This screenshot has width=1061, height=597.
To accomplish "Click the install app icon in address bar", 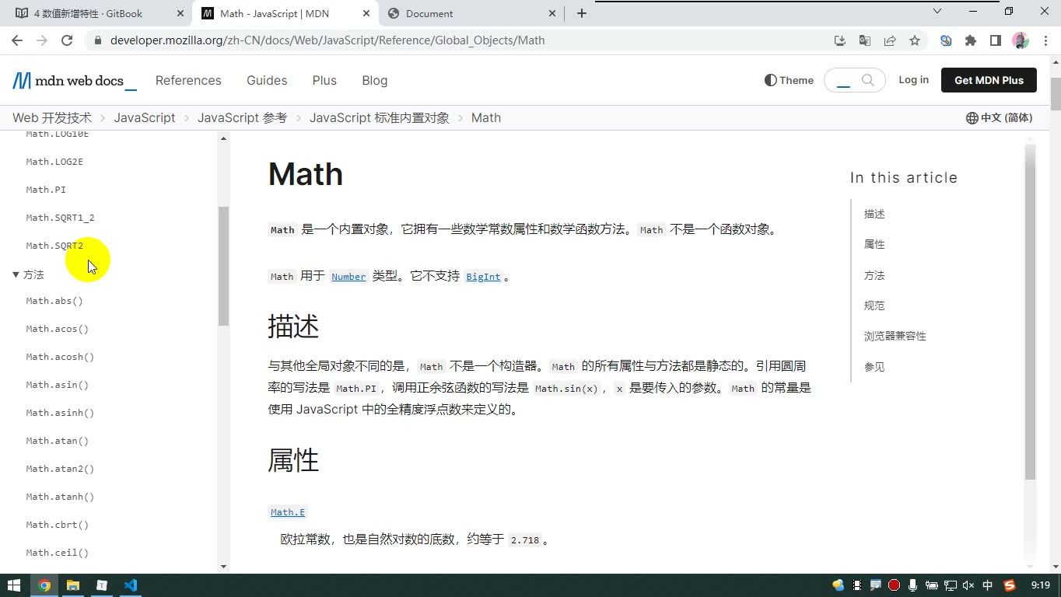I will [x=840, y=40].
